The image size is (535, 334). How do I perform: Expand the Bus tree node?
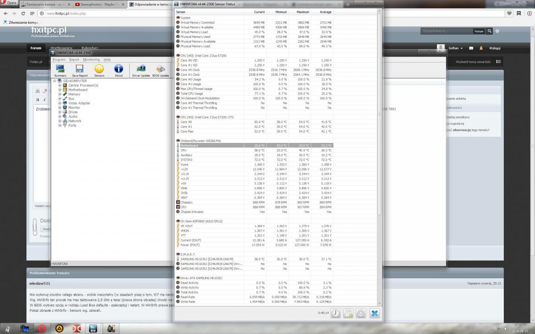pyautogui.click(x=59, y=98)
